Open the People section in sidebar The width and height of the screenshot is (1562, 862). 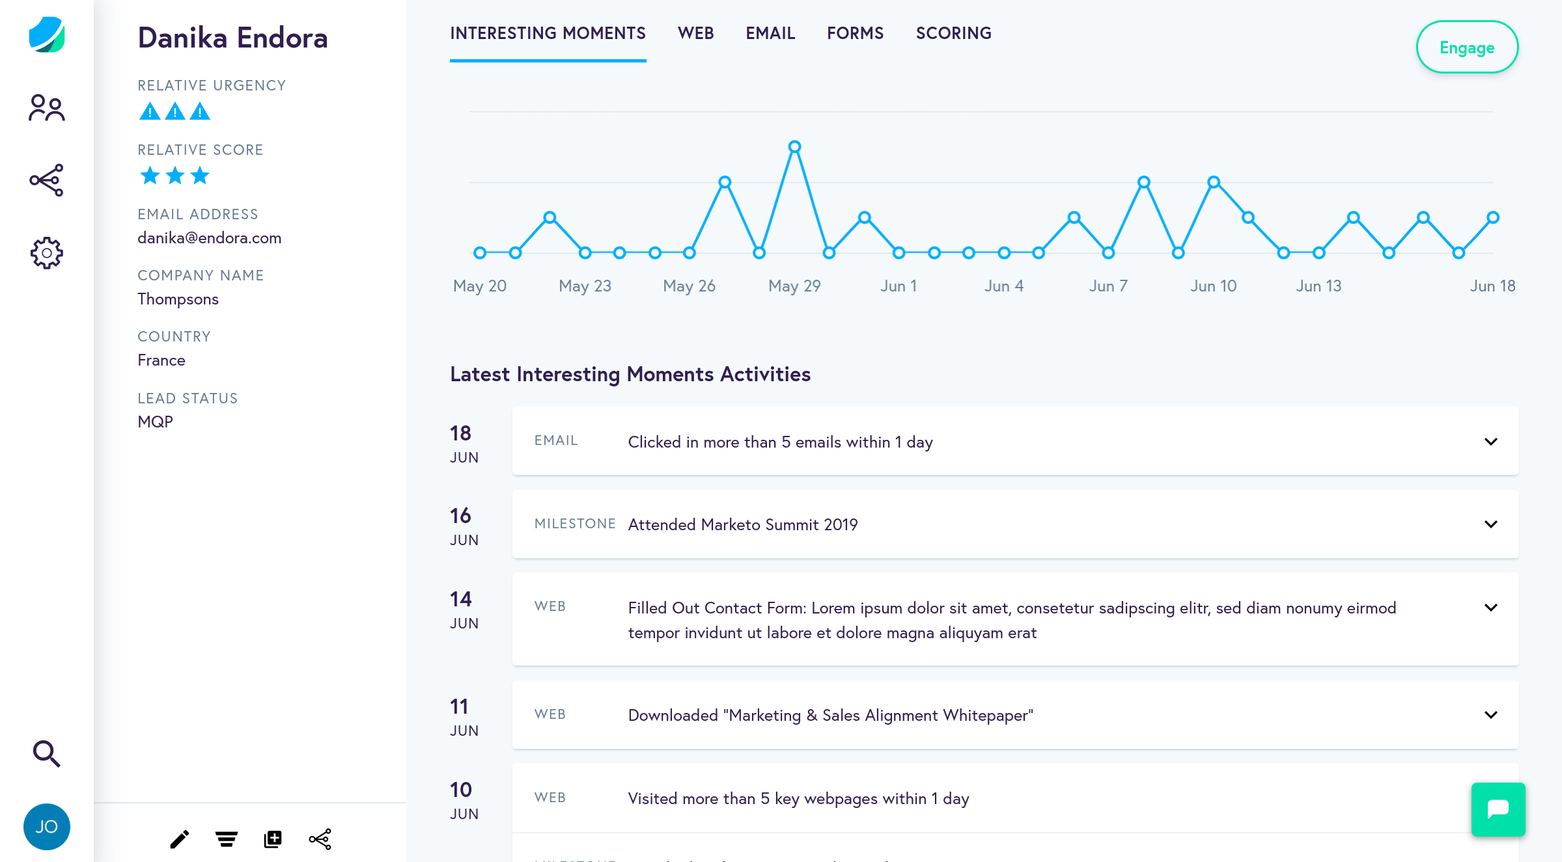[x=47, y=108]
